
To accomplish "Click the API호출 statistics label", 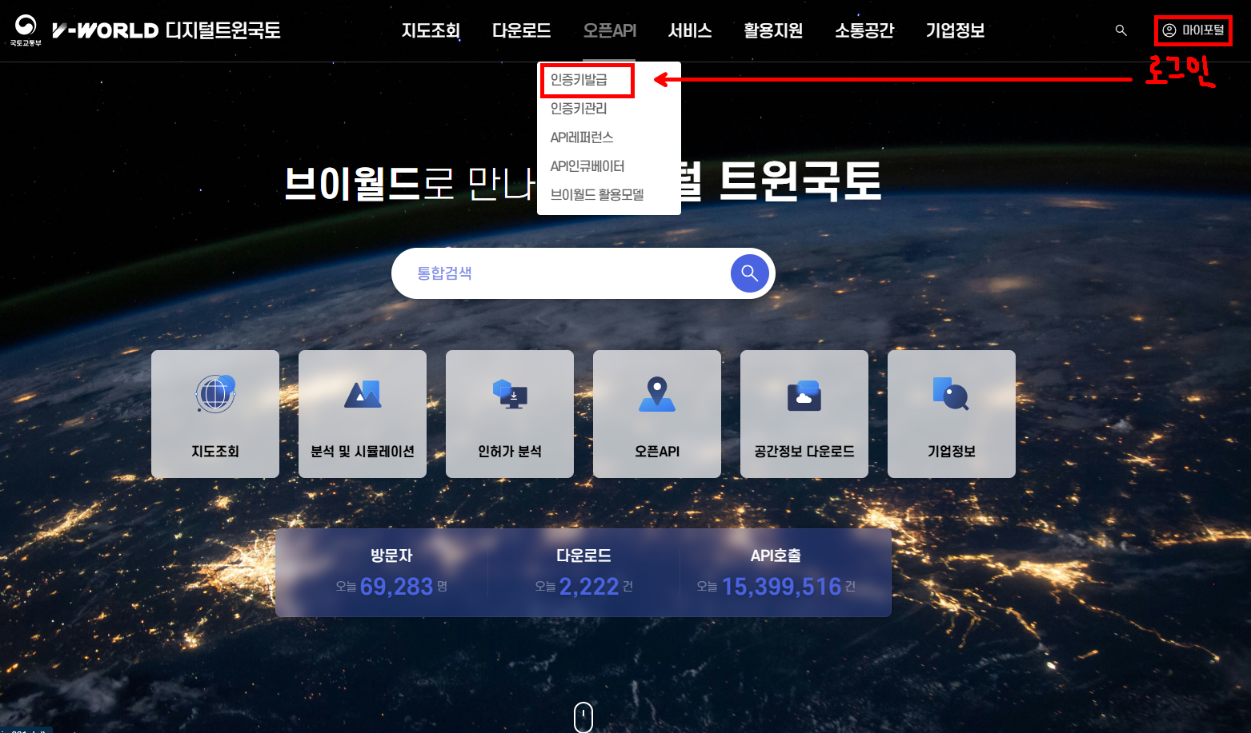I will 776,556.
